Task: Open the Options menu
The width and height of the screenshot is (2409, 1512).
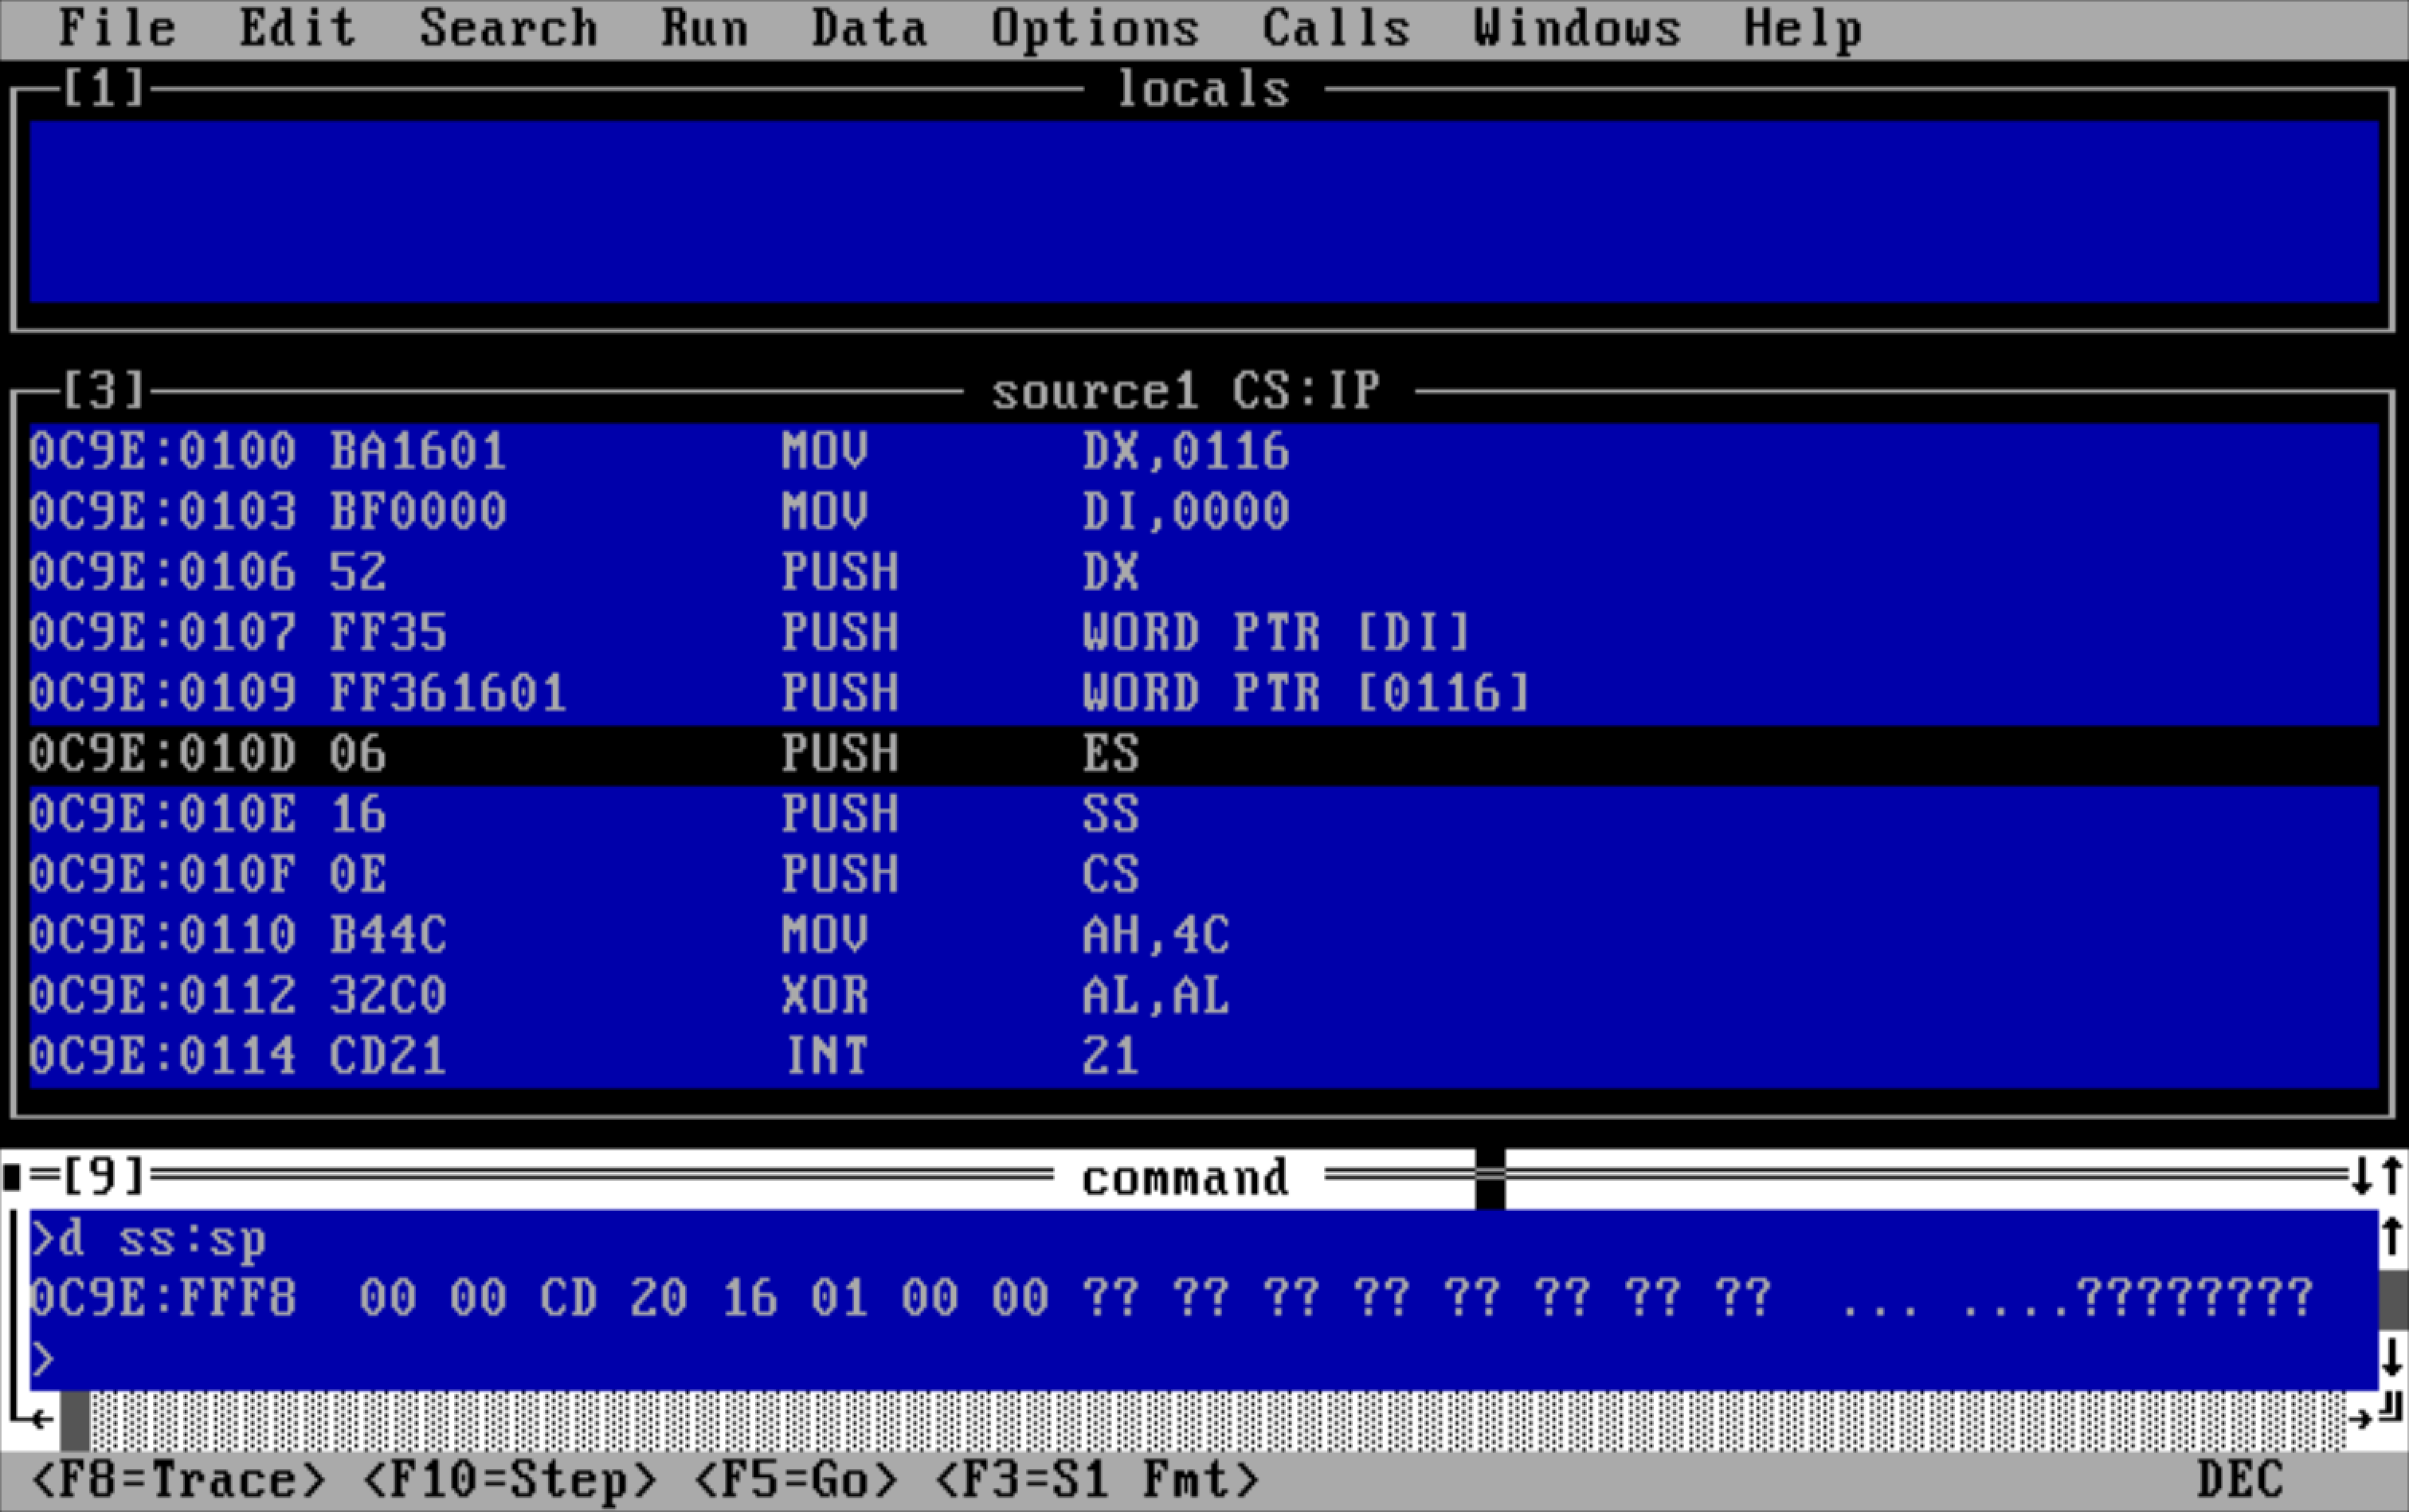Action: point(1095,28)
